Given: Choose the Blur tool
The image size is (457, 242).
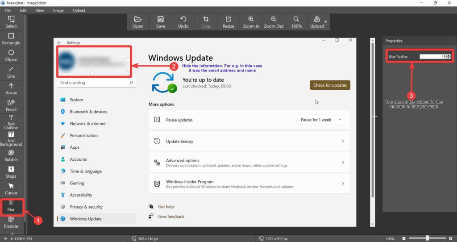Looking at the screenshot, I should [x=11, y=206].
